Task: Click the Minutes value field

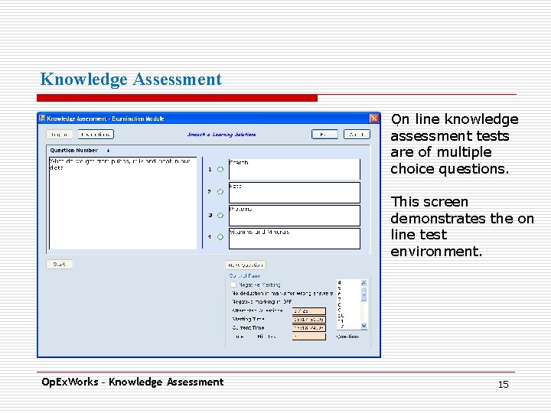Action: [309, 337]
